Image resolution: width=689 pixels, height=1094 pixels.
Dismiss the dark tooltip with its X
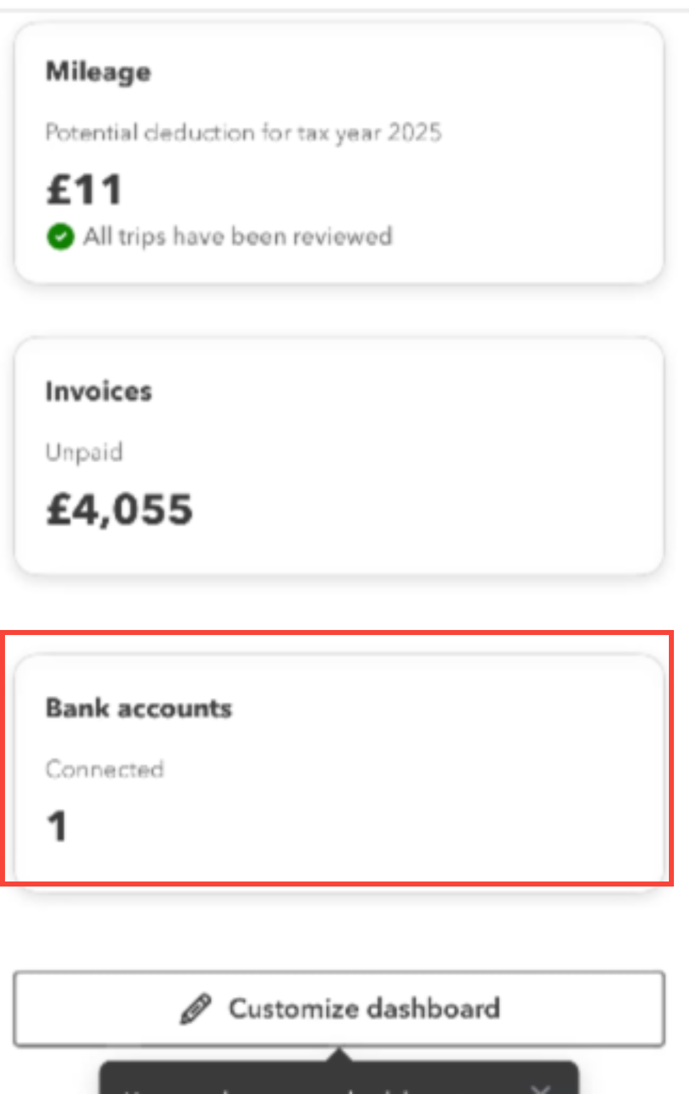point(539,1088)
